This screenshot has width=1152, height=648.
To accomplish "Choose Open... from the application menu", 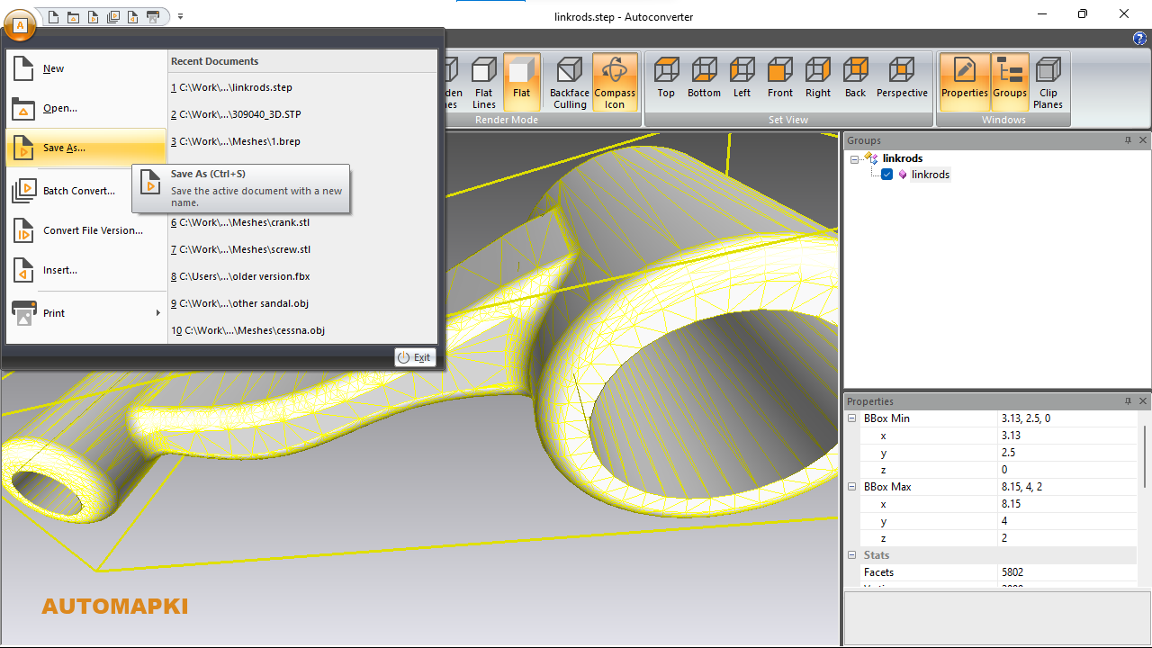I will tap(86, 108).
